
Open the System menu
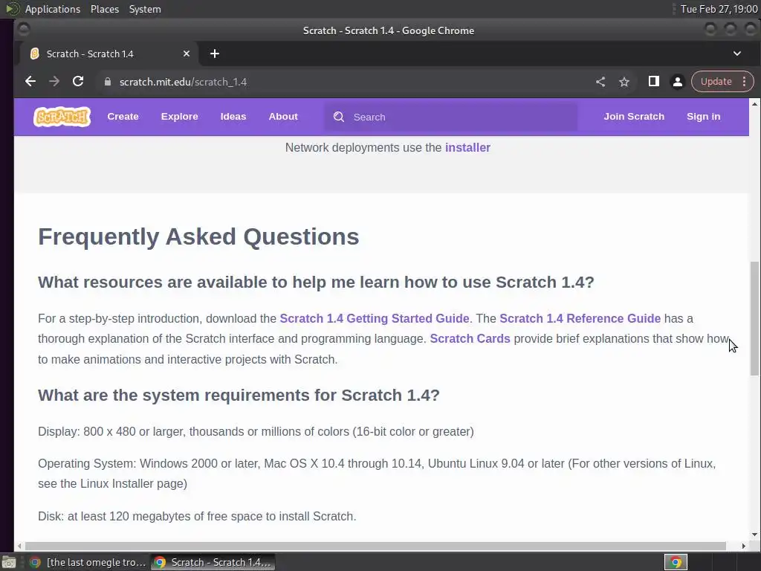(145, 9)
